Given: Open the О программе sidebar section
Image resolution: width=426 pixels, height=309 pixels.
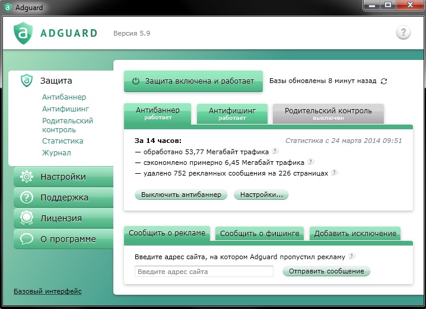Looking at the screenshot, I should (x=63, y=239).
